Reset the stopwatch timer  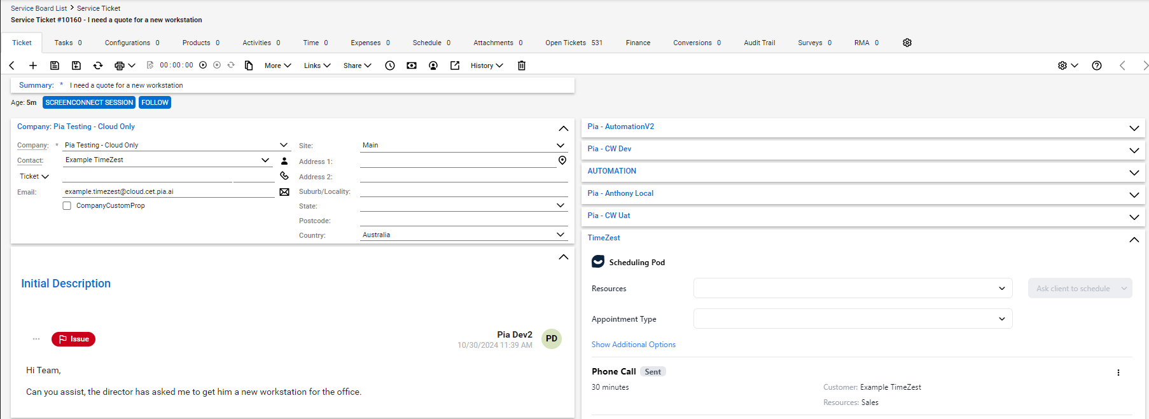point(231,65)
